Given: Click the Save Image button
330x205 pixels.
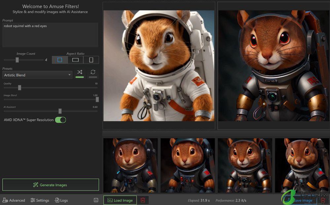Looking at the screenshot, I should [301, 200].
